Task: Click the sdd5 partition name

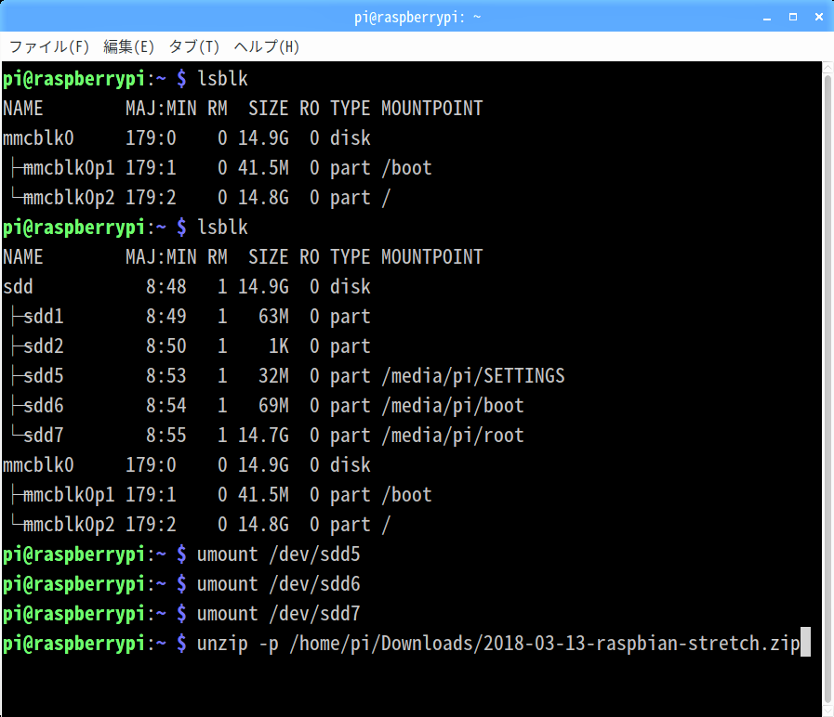Action: tap(43, 376)
